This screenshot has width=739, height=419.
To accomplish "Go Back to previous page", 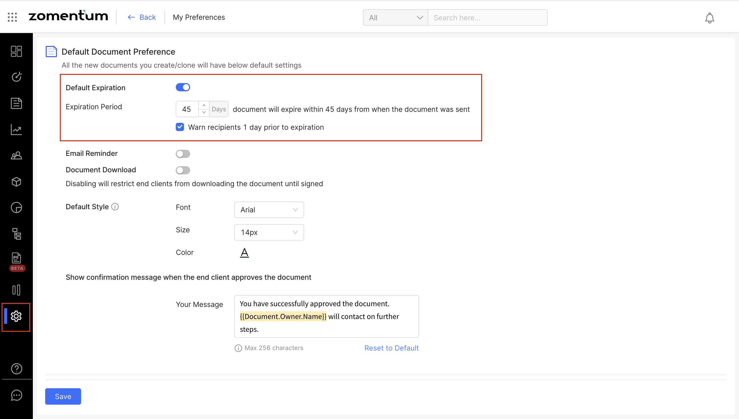I will coord(142,17).
